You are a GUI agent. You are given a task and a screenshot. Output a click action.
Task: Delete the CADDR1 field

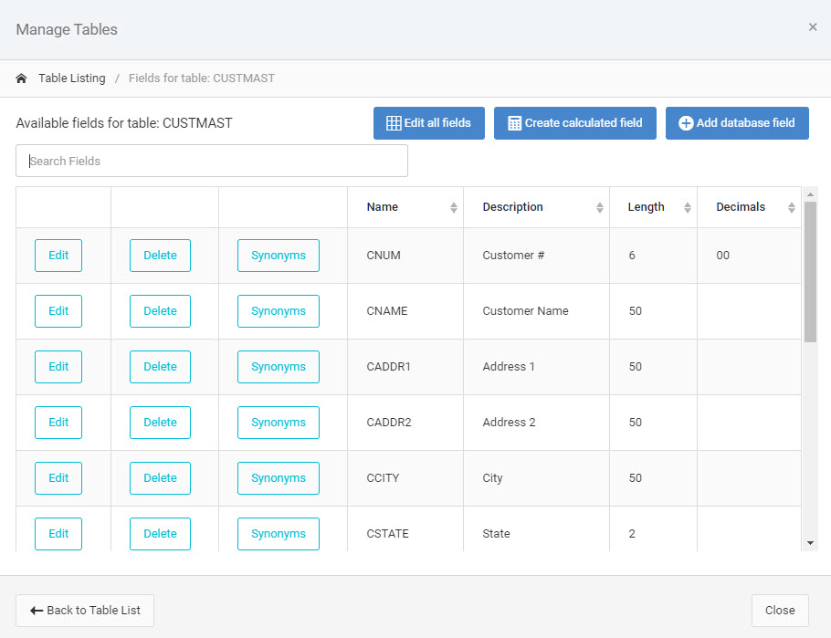tap(160, 367)
